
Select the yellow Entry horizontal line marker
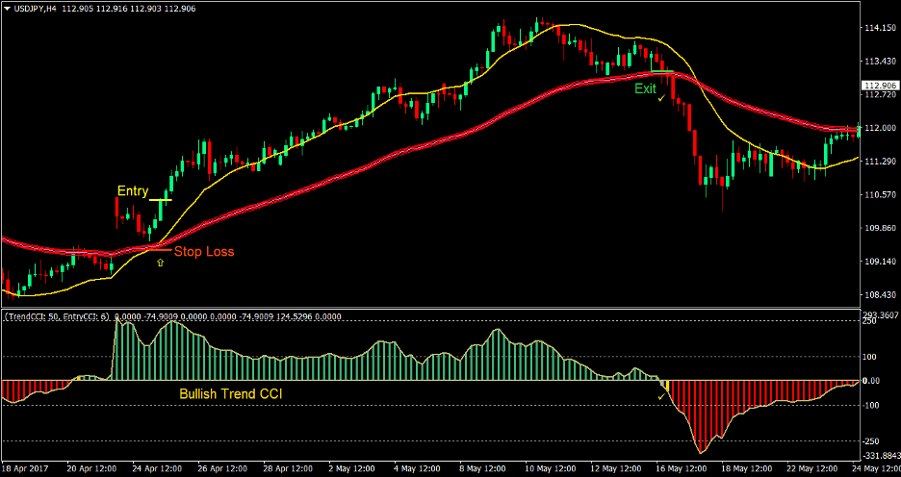pyautogui.click(x=160, y=201)
